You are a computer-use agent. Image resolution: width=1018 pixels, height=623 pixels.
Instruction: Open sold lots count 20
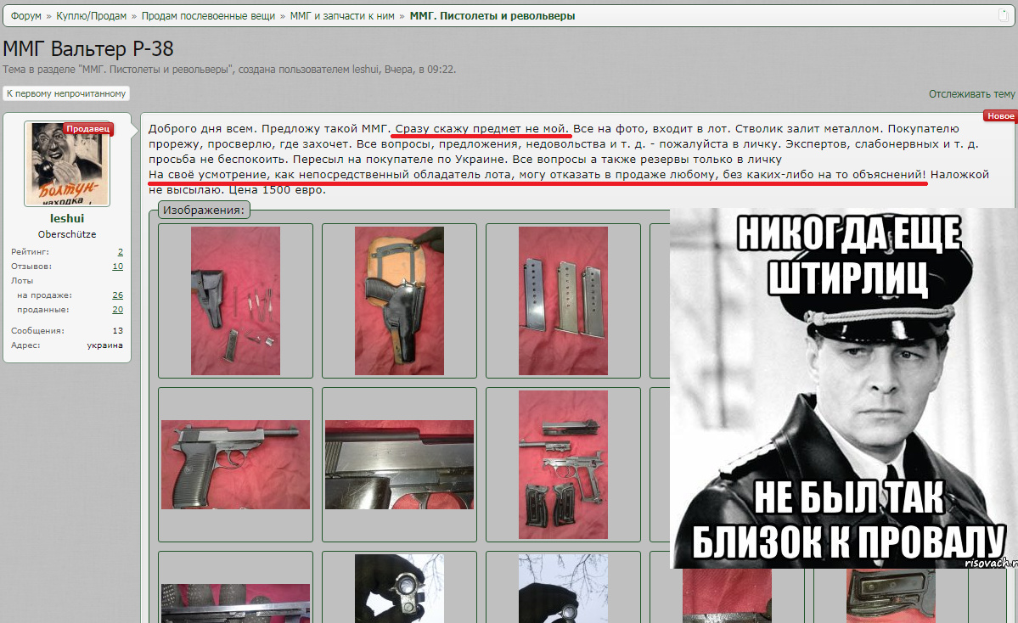117,310
